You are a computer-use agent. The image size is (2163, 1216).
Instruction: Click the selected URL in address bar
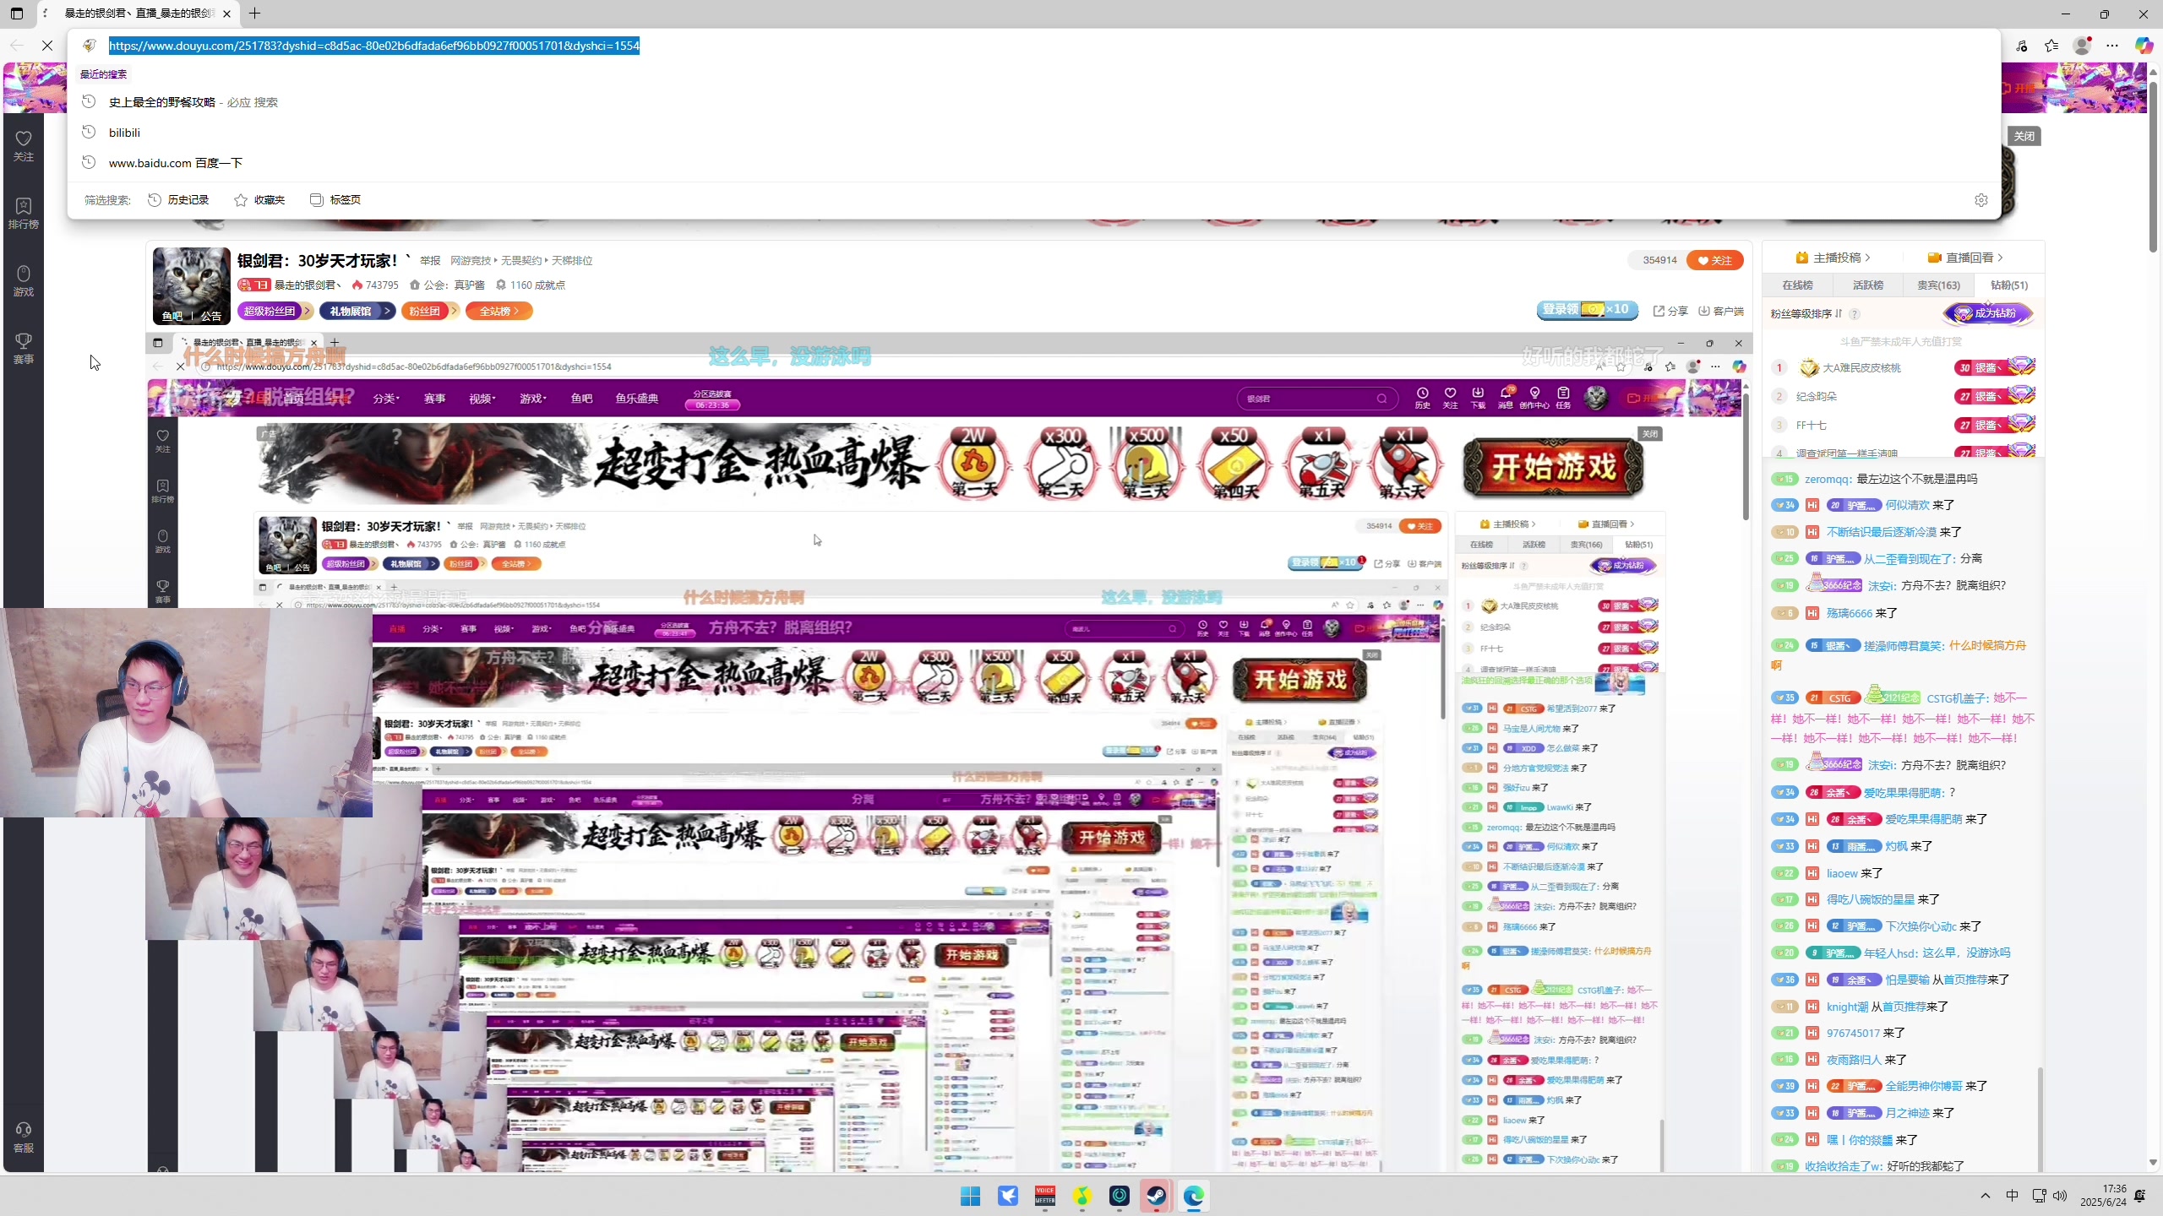click(374, 46)
